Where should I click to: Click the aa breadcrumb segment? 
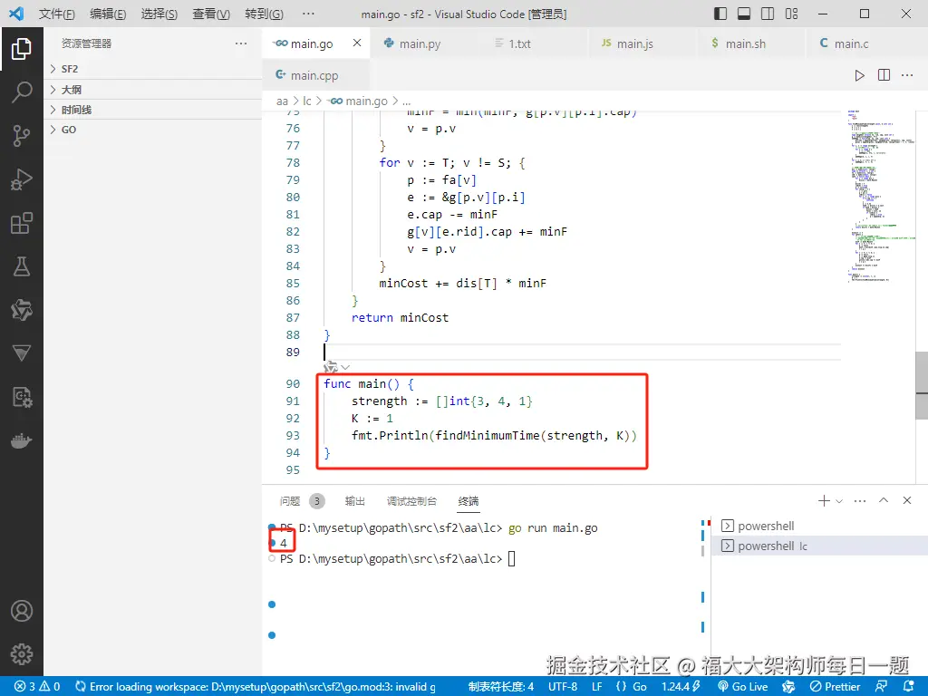(282, 101)
